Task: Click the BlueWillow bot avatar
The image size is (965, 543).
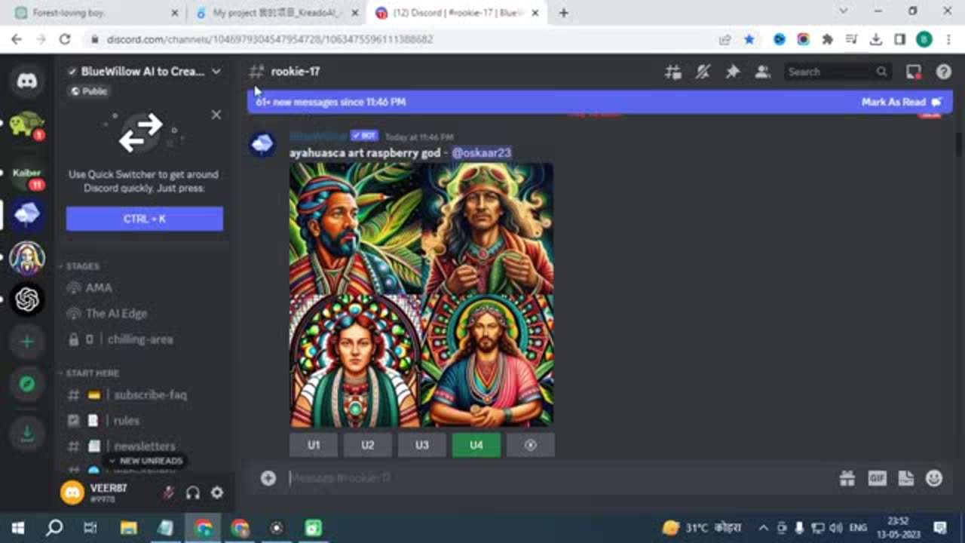Action: point(262,143)
